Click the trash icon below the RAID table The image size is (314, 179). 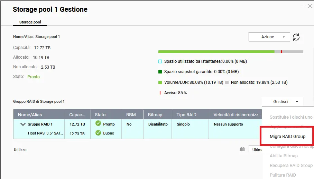click(242, 149)
